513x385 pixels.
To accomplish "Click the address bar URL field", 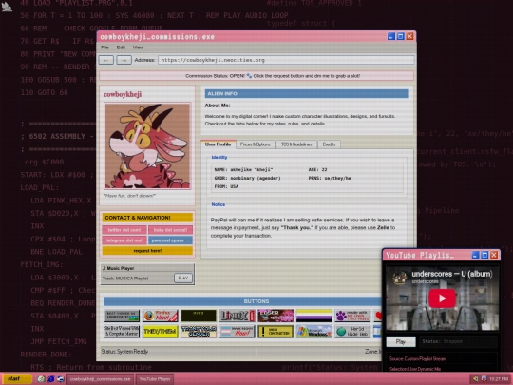I will (x=286, y=60).
